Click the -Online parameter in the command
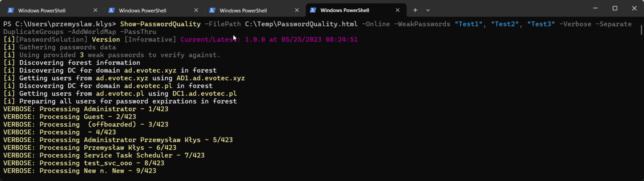The image size is (644, 181). 376,24
